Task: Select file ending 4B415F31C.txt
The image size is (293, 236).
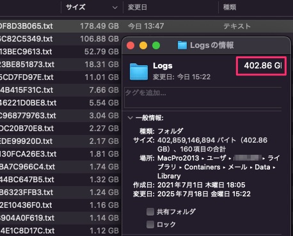Action: coord(26,90)
